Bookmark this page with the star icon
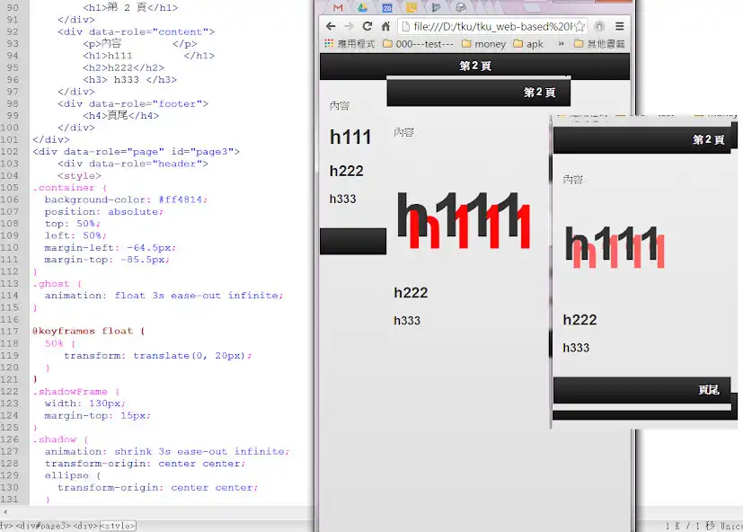Screen dimensions: 743x532 [x=580, y=26]
